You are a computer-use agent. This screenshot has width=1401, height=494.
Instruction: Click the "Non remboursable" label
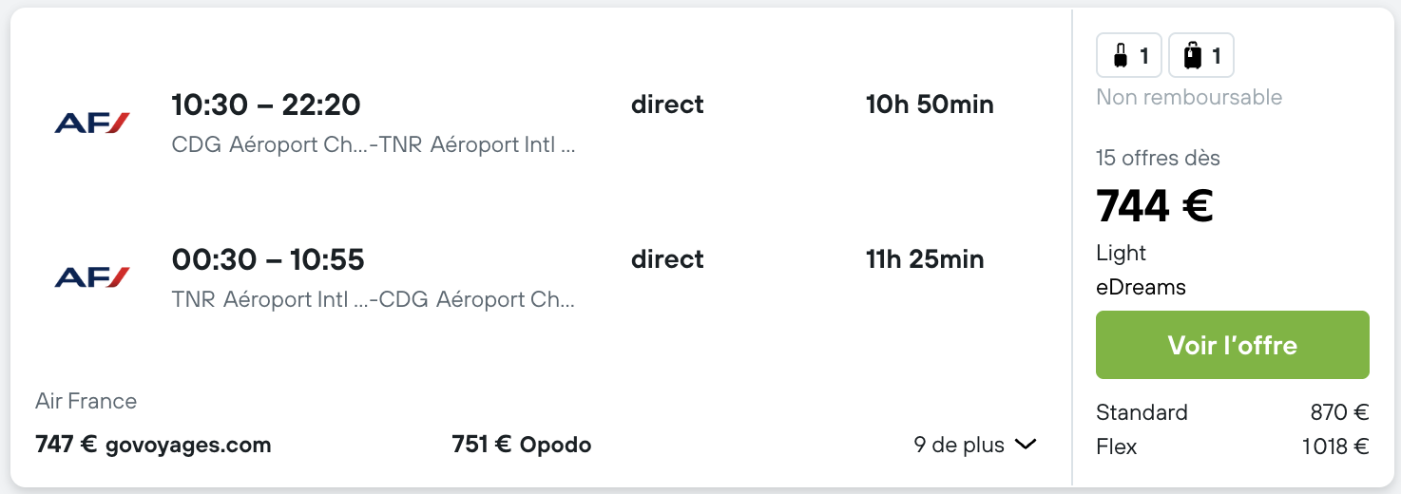(x=1189, y=97)
